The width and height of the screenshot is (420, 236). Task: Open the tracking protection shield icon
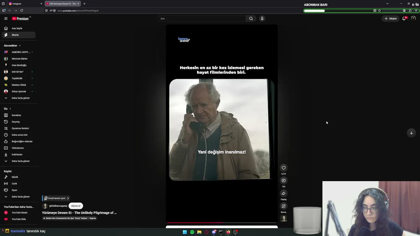pos(46,10)
